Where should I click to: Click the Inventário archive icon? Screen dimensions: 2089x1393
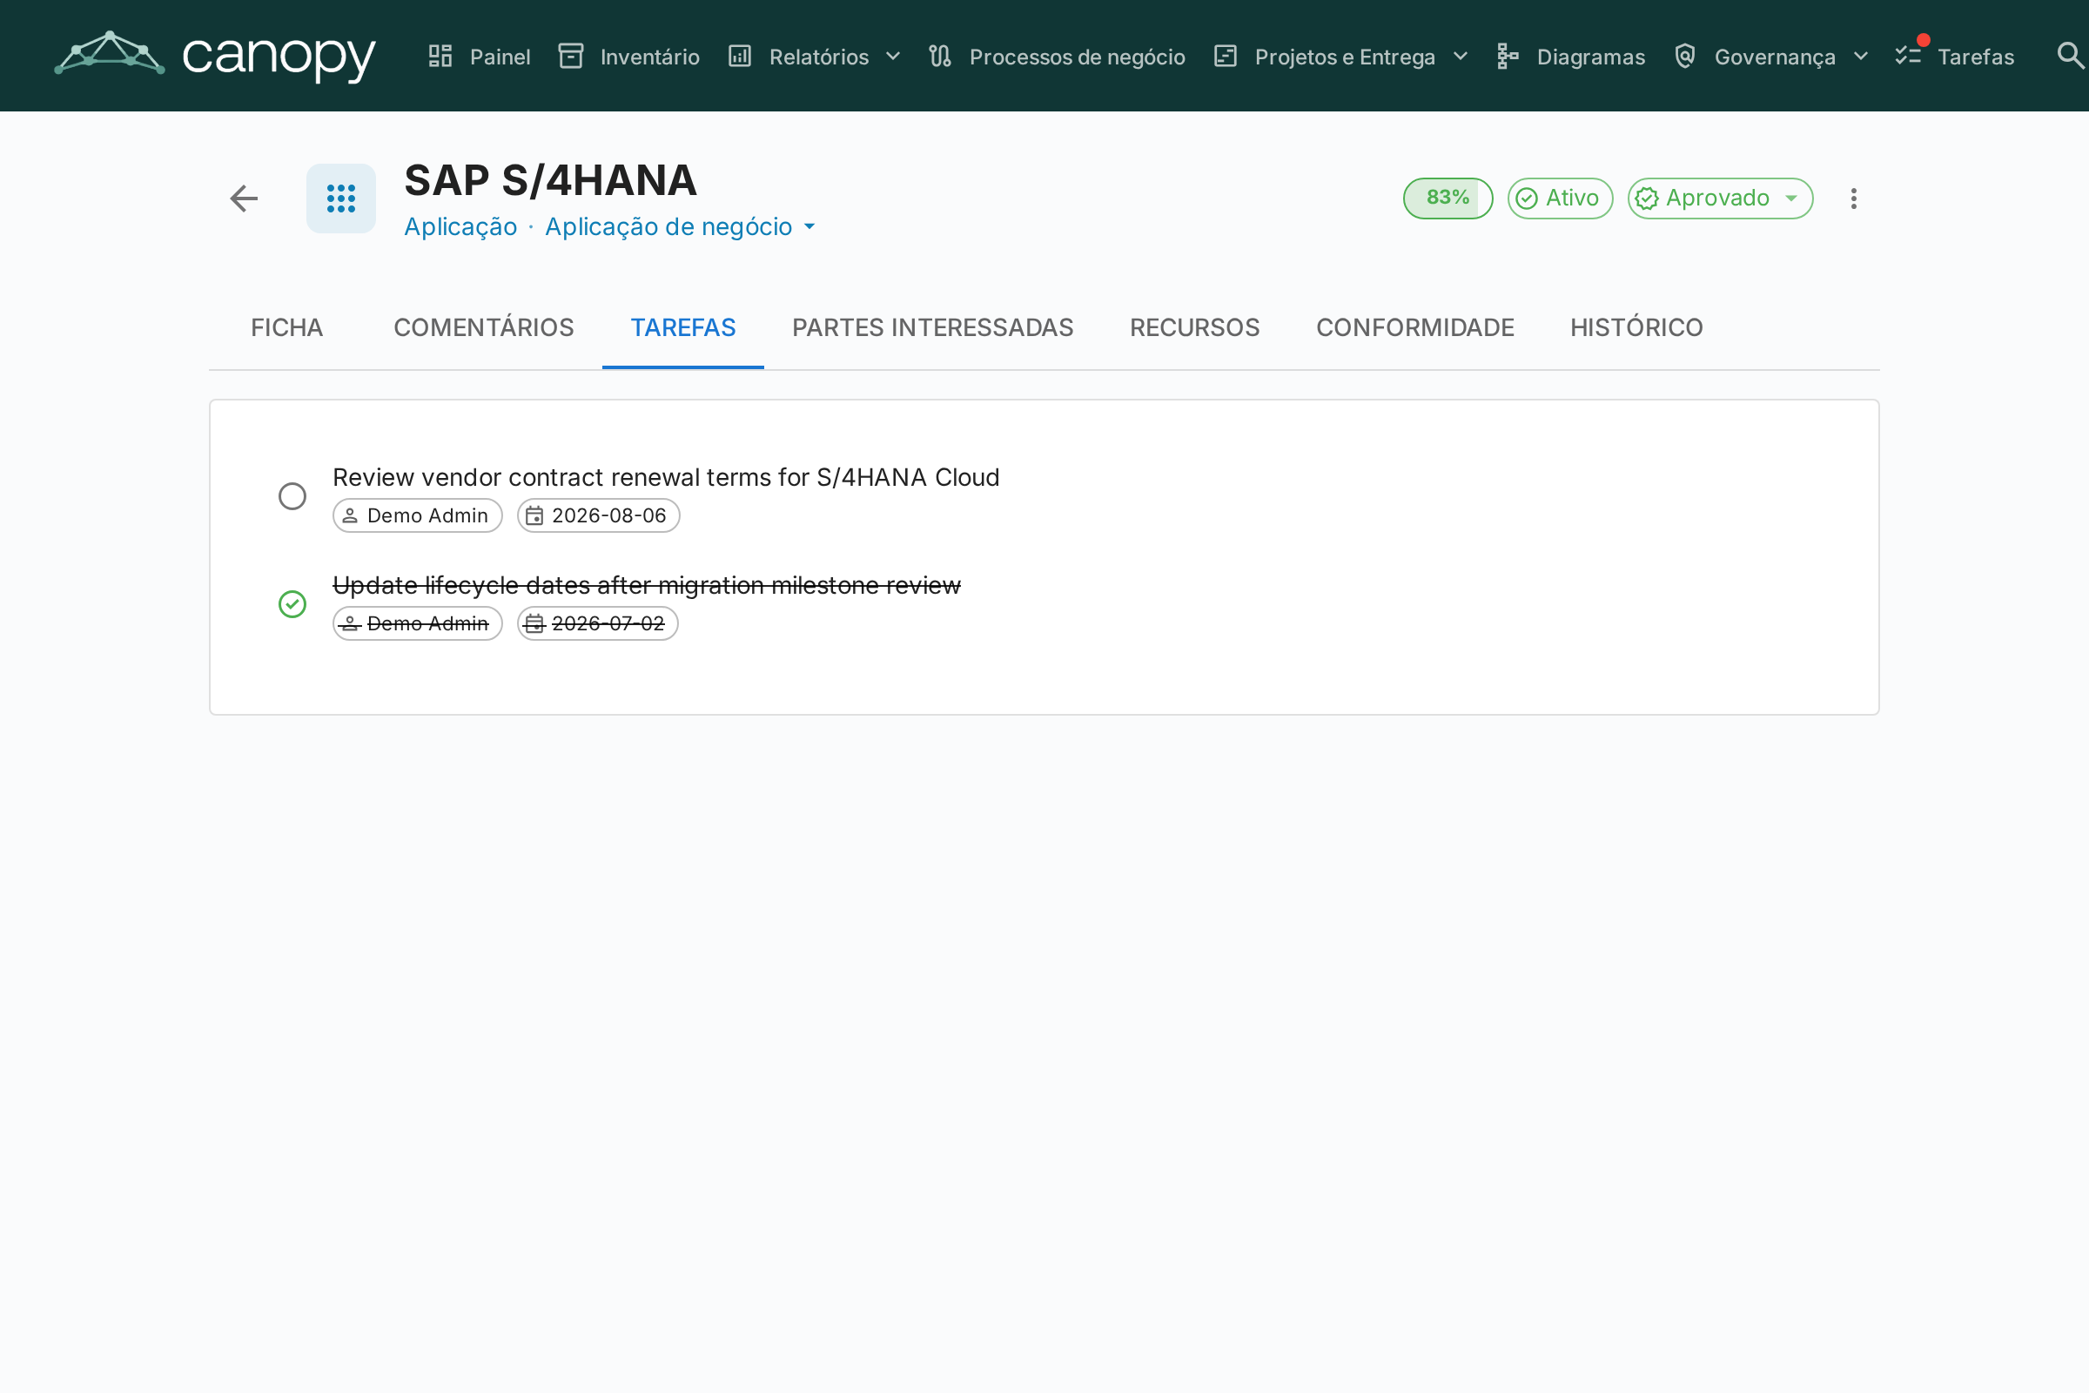point(571,56)
